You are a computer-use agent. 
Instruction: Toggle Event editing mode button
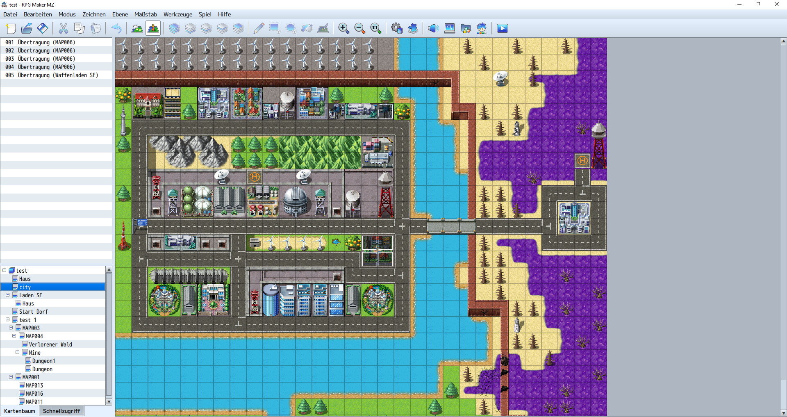click(x=153, y=28)
